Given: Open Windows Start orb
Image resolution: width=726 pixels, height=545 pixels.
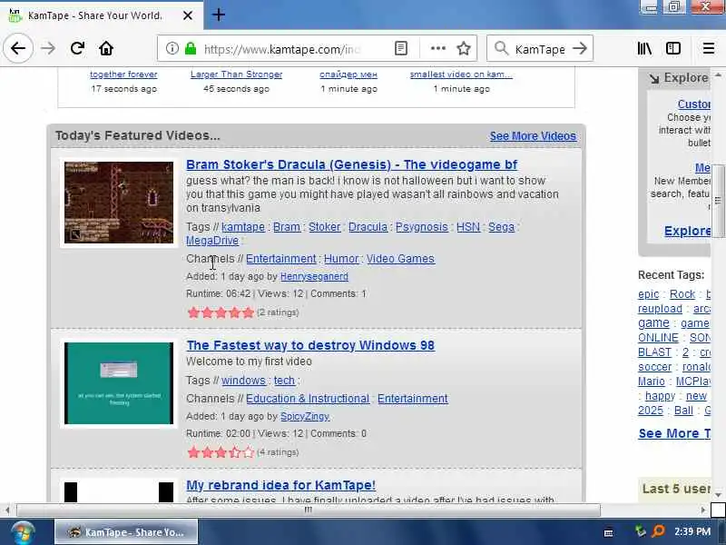Looking at the screenshot, I should 24,532.
